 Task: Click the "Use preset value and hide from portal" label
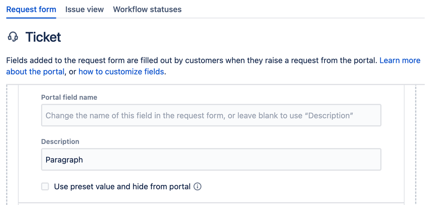pyautogui.click(x=122, y=187)
